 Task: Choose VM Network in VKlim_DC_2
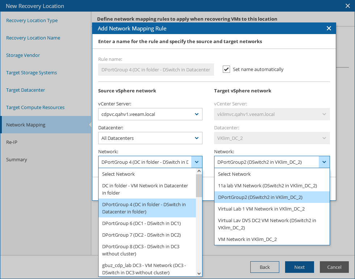[247, 239]
